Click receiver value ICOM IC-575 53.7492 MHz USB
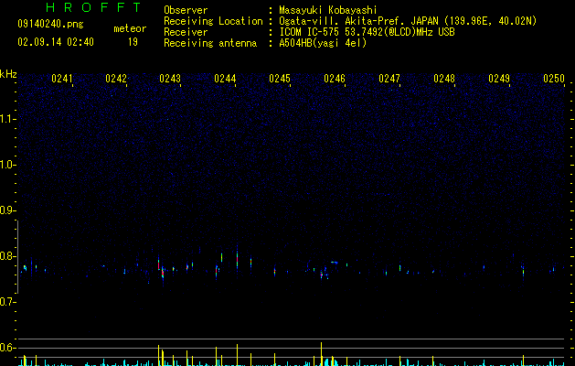This screenshot has height=366, width=575. [367, 32]
